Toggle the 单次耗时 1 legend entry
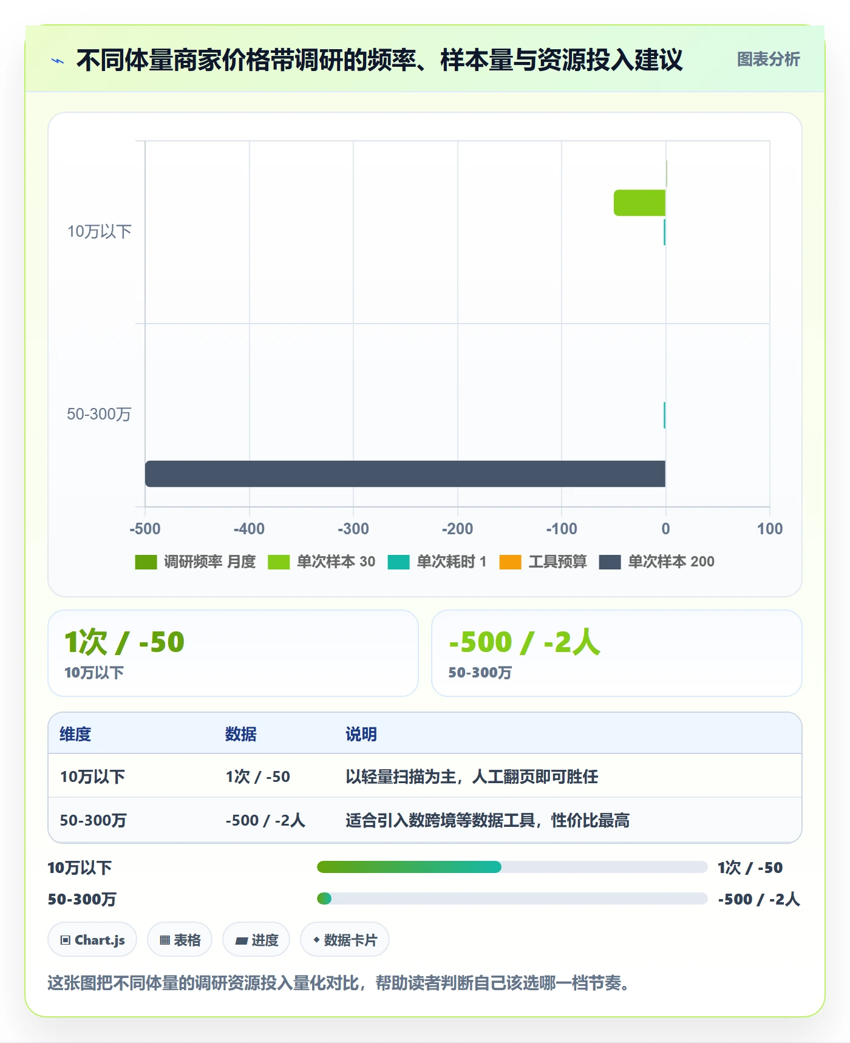Image resolution: width=850 pixels, height=1043 pixels. click(x=437, y=562)
